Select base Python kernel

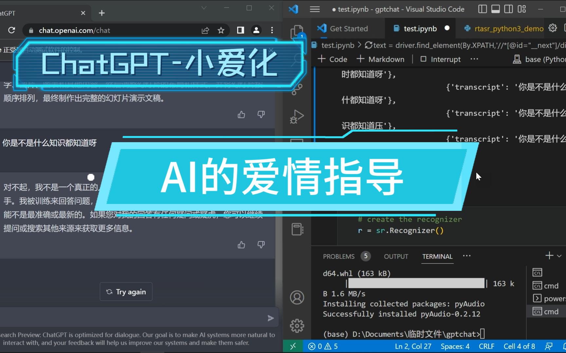click(539, 59)
